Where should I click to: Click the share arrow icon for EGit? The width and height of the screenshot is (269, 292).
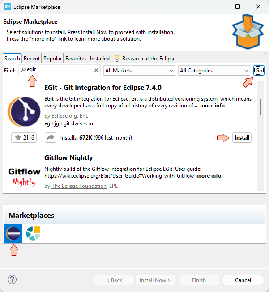point(50,138)
